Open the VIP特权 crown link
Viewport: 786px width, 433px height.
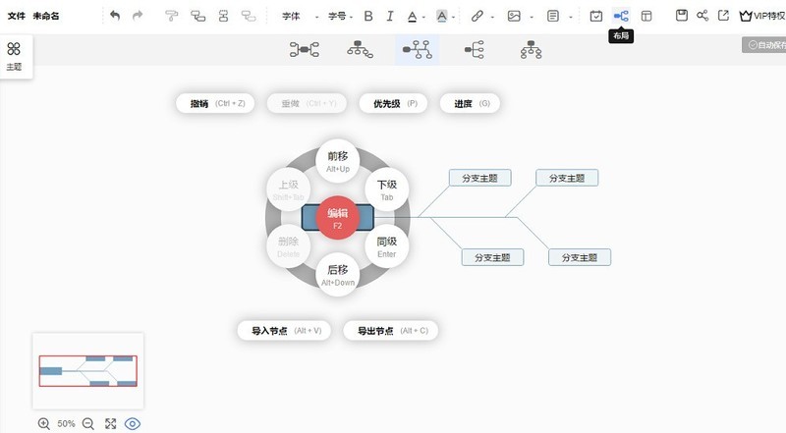(x=762, y=16)
